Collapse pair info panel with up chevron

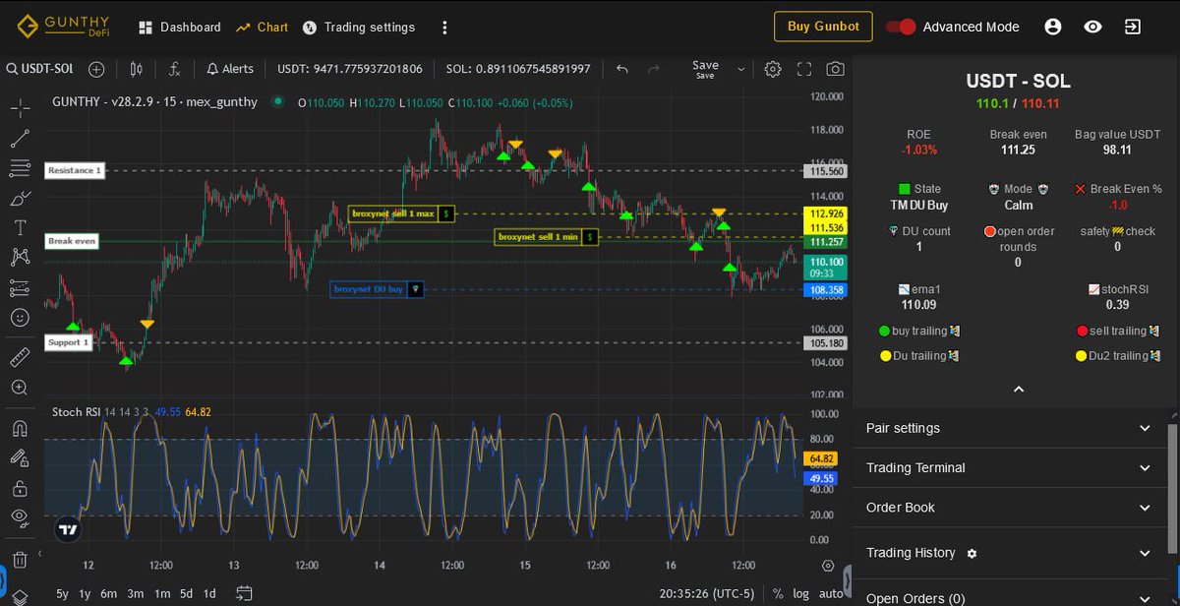click(x=1019, y=390)
